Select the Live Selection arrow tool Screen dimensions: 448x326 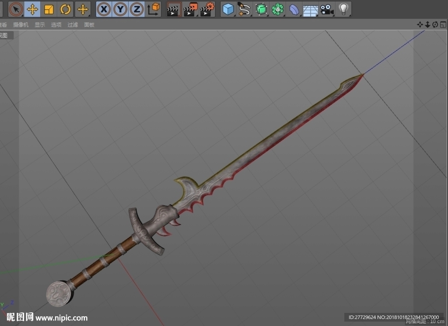point(16,9)
